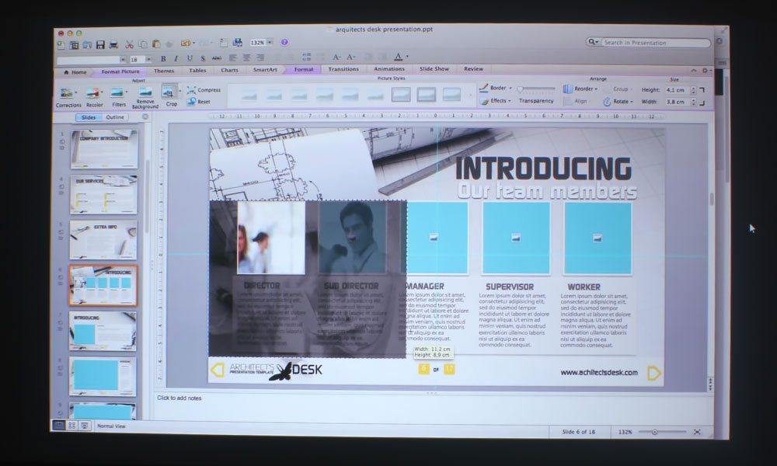Toggle Bold text formatting
Image resolution: width=777 pixels, height=466 pixels.
163,58
